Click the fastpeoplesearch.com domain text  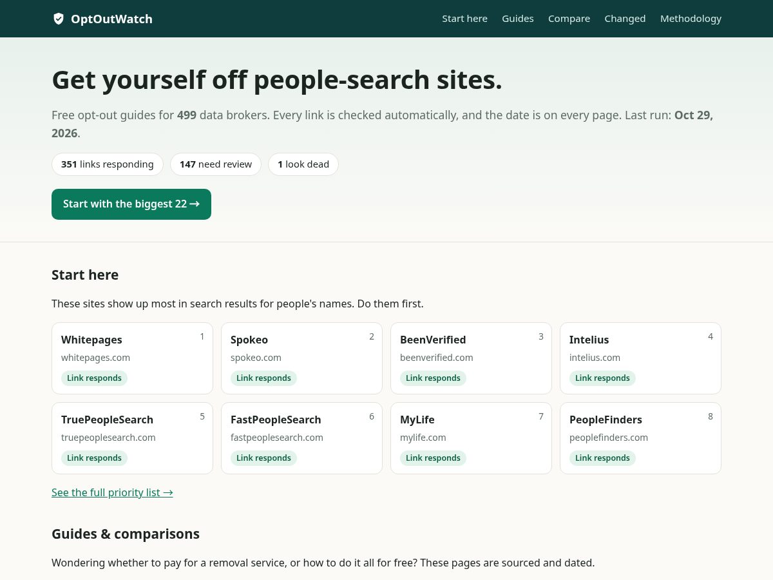pos(277,438)
